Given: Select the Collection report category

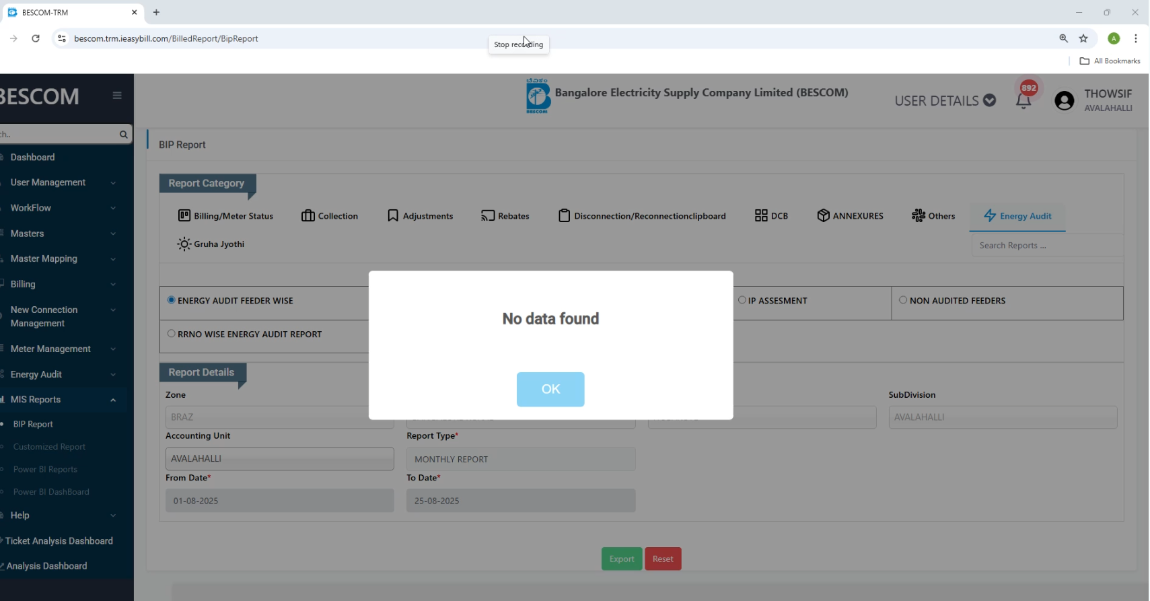Looking at the screenshot, I should tap(330, 216).
